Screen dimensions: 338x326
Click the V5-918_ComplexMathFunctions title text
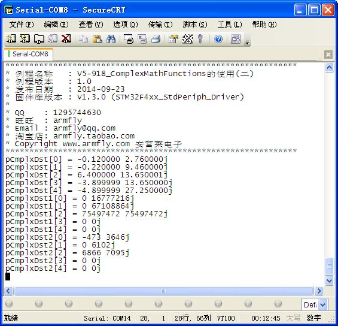tap(141, 74)
